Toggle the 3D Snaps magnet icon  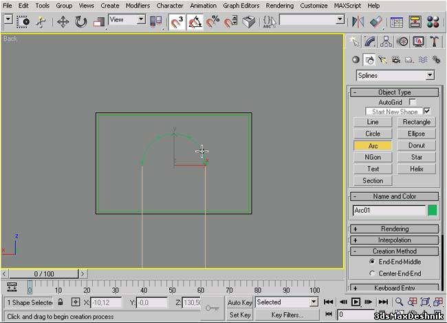point(177,22)
